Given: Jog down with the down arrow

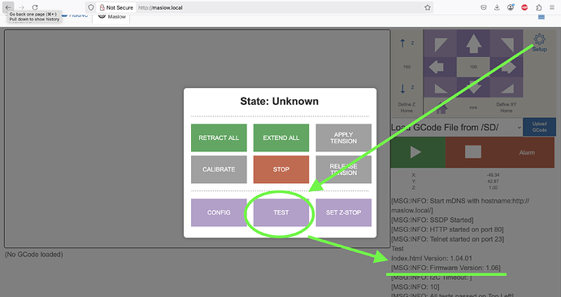Looking at the screenshot, I should (x=473, y=87).
